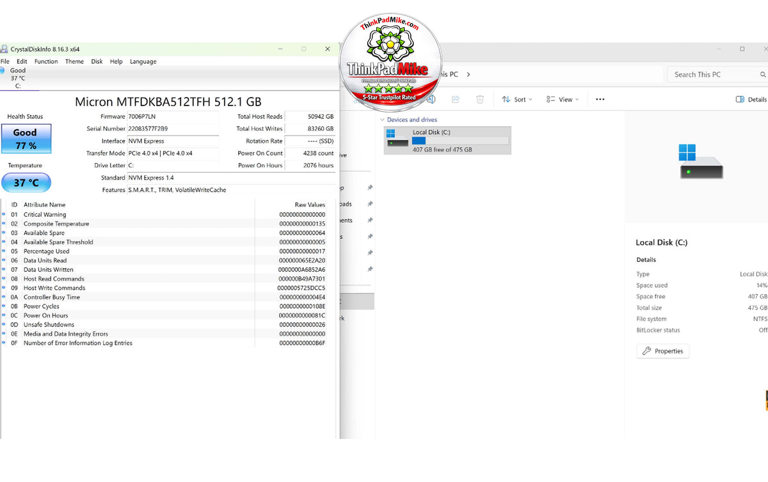This screenshot has height=482, width=768.
Task: Click the Share icon in Explorer toolbar
Action: 456,99
